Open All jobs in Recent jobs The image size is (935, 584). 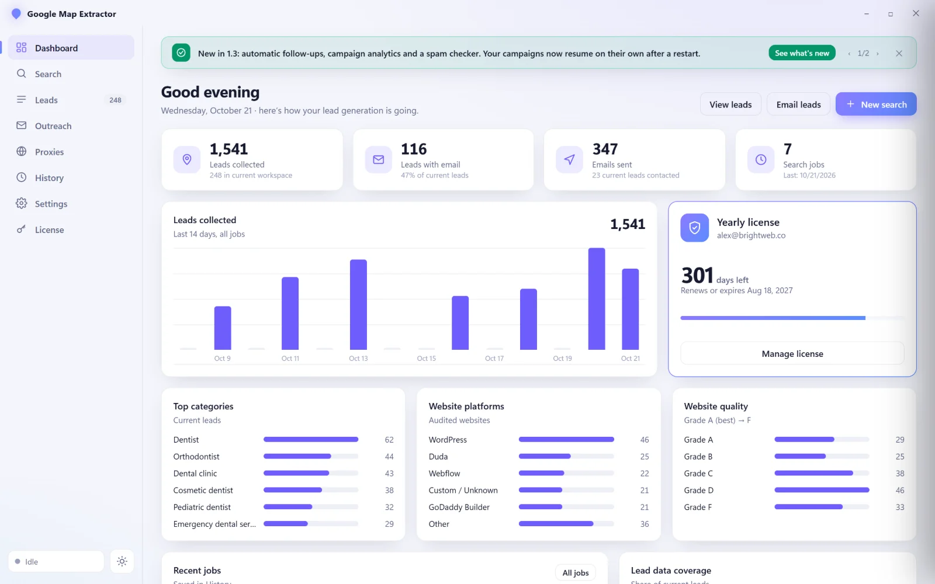pos(576,572)
